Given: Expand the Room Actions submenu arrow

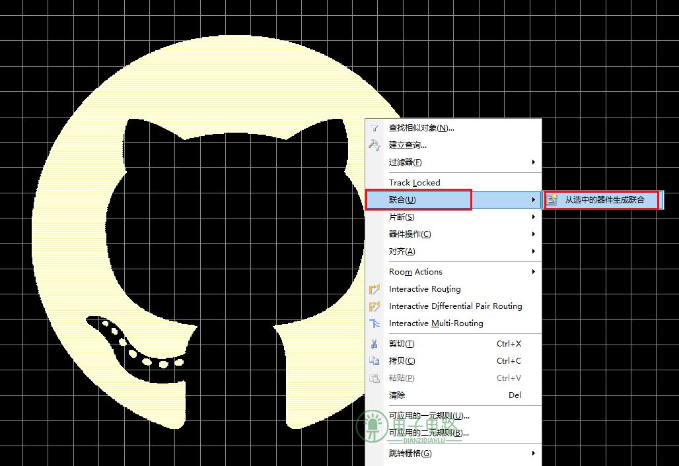Looking at the screenshot, I should click(x=534, y=272).
